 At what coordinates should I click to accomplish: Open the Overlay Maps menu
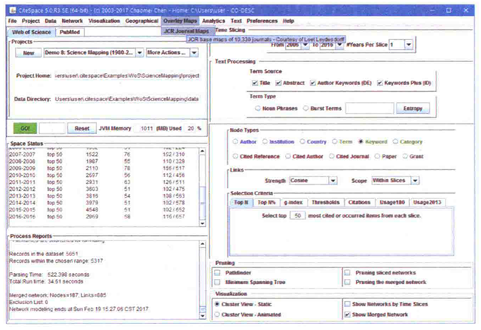pos(181,21)
